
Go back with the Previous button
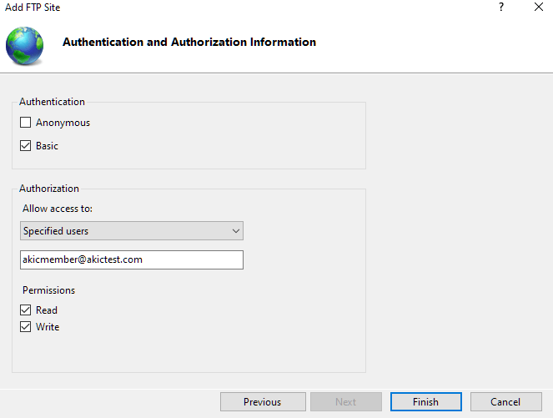tap(262, 402)
